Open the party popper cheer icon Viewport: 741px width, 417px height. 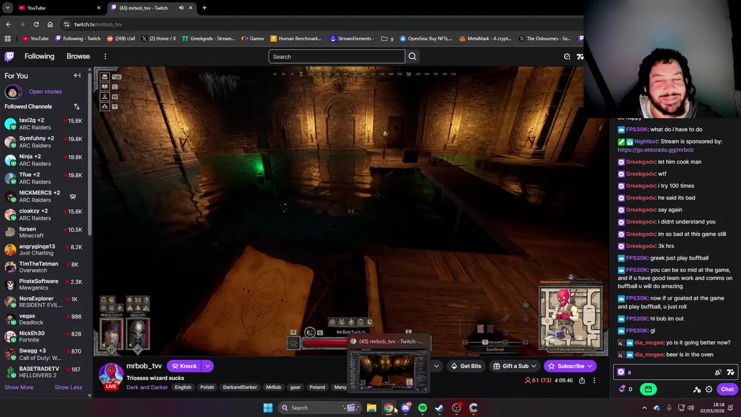[x=718, y=372]
